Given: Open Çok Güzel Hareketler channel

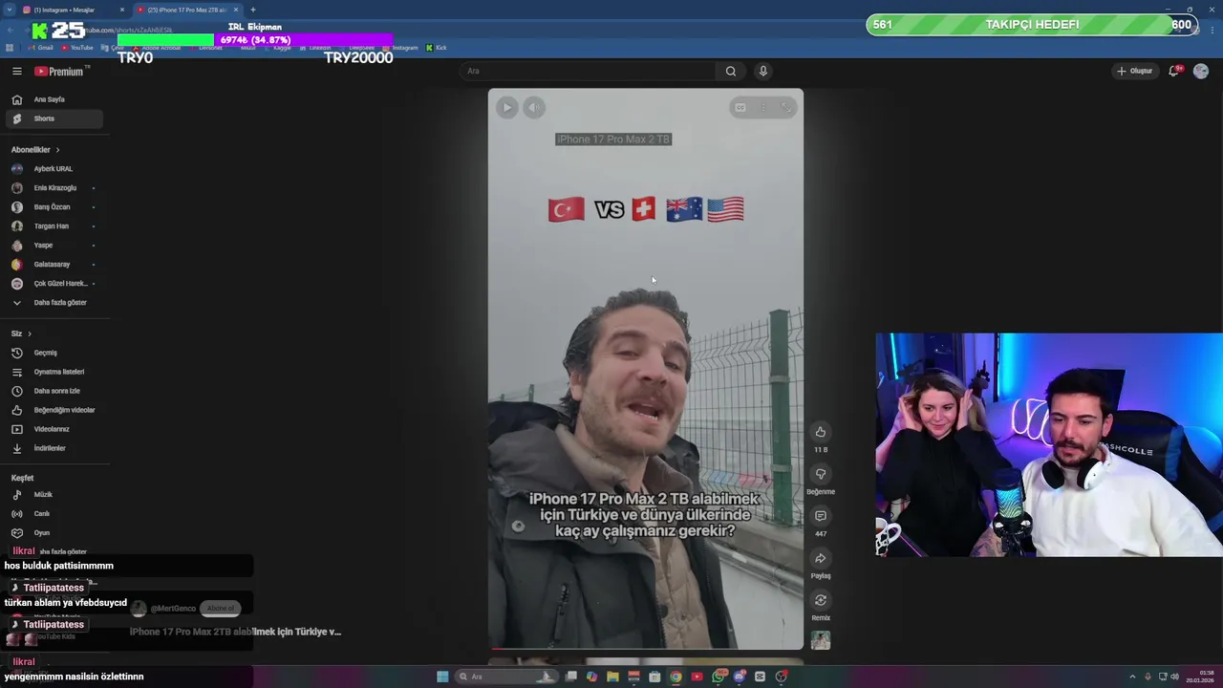Looking at the screenshot, I should (54, 284).
